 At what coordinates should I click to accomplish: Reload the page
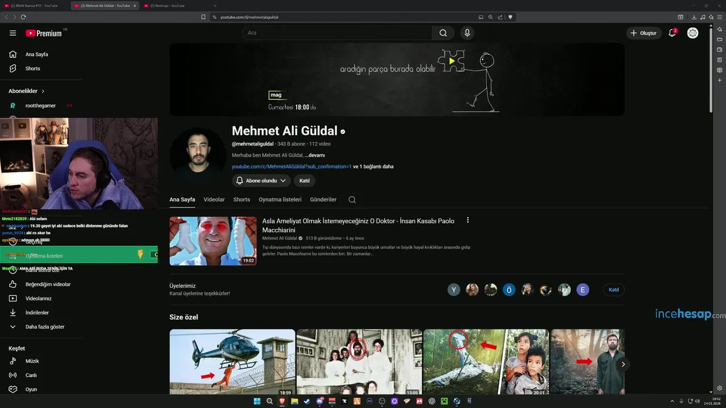click(x=23, y=17)
